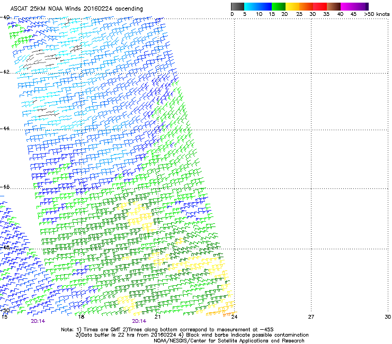Click the '30' longitude axis label

click(388, 317)
